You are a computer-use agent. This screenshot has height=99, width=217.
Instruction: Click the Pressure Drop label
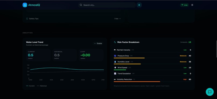(123, 56)
